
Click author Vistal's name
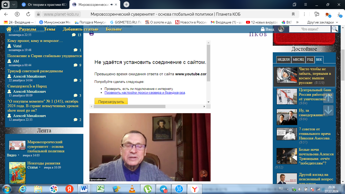(17, 46)
